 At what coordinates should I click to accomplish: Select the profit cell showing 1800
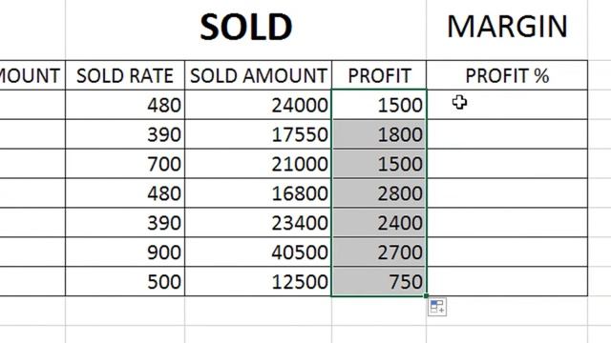[379, 134]
